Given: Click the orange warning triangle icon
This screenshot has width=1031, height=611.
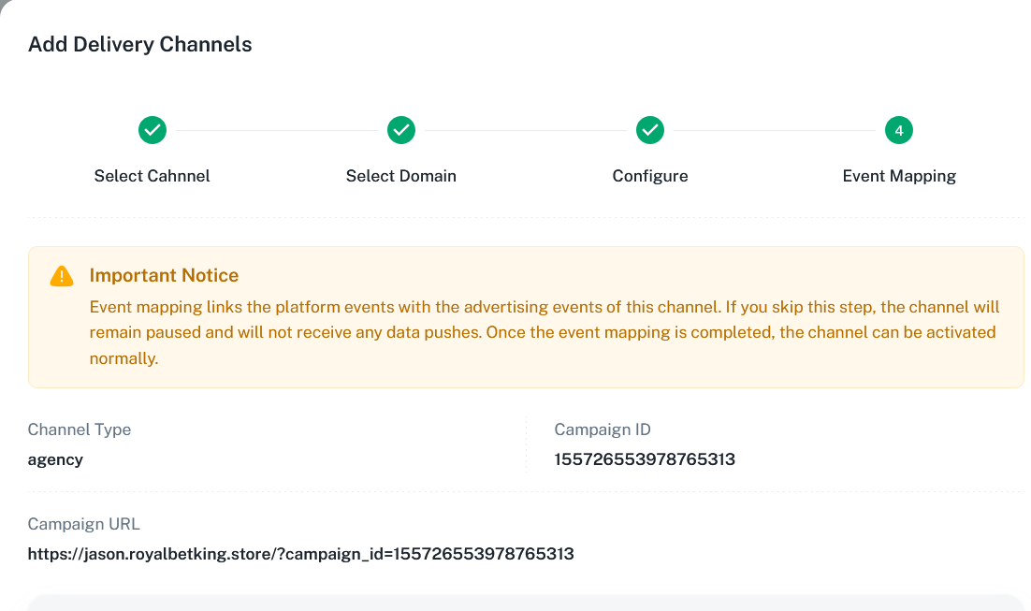Looking at the screenshot, I should point(62,276).
